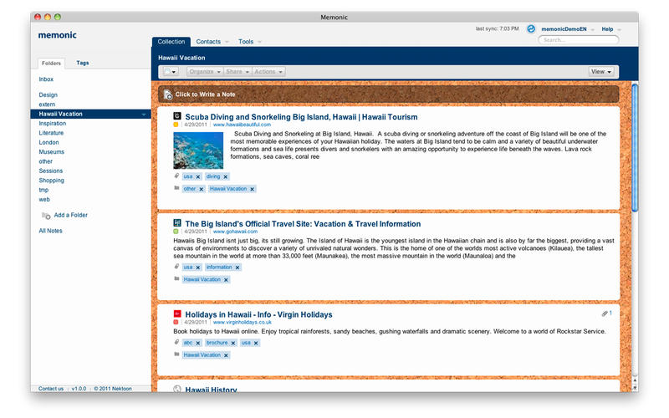Click the attachment paperclip on the Virgin Holidays note
Screen dimensions: 669x418
[604, 313]
